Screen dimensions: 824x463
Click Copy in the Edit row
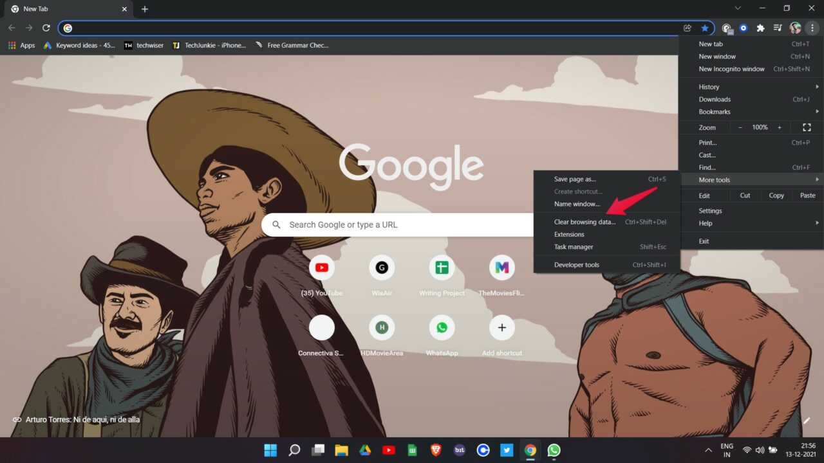coord(776,195)
